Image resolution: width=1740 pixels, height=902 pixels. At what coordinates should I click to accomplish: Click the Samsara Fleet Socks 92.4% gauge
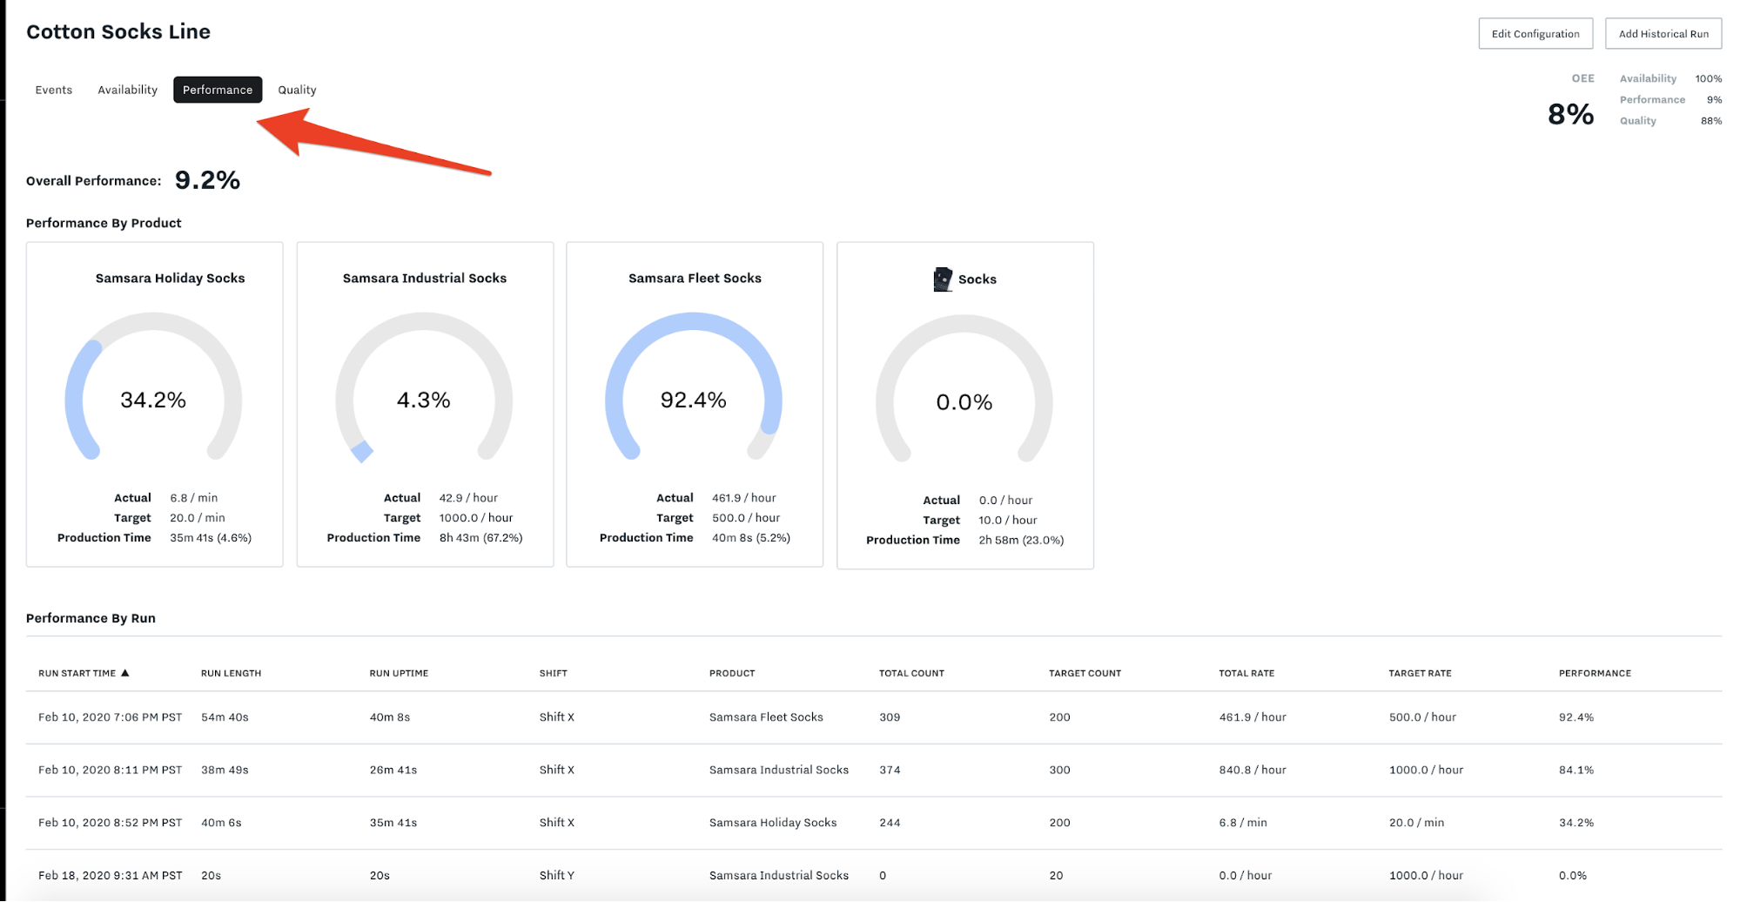tap(694, 387)
